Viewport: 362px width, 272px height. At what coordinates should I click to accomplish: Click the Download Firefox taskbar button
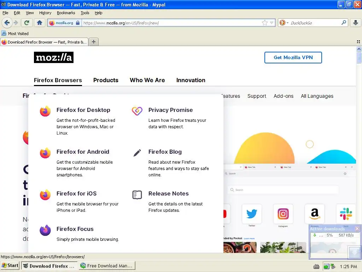[49, 266]
